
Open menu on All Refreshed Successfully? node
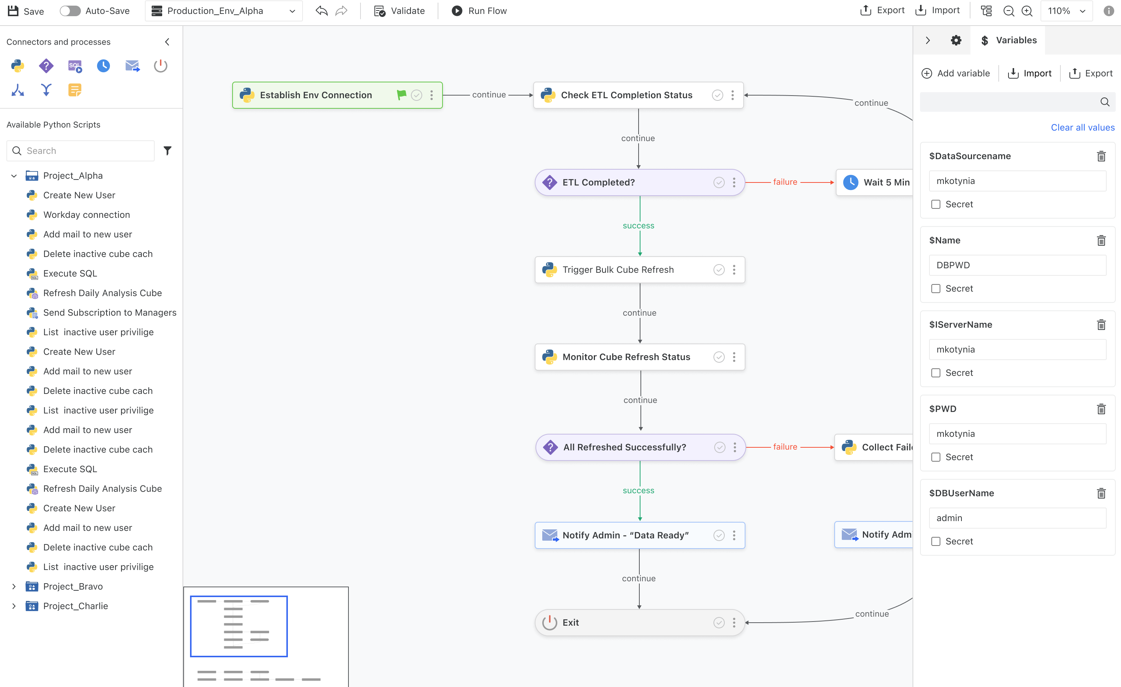[x=734, y=447]
